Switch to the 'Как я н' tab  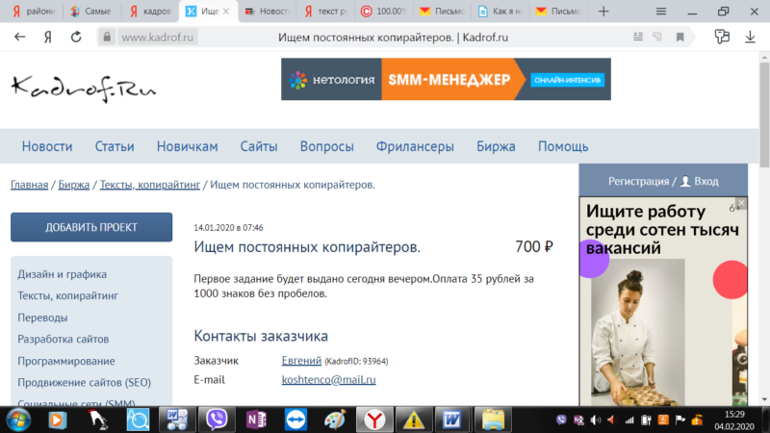click(x=500, y=12)
